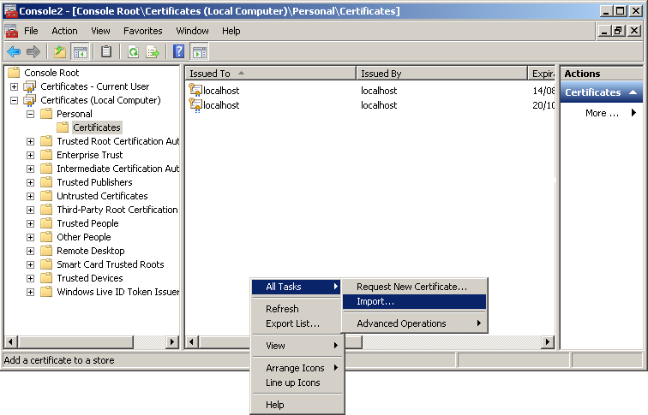The image size is (648, 415).
Task: Sort by the Issued By column header
Action: pyautogui.click(x=439, y=74)
